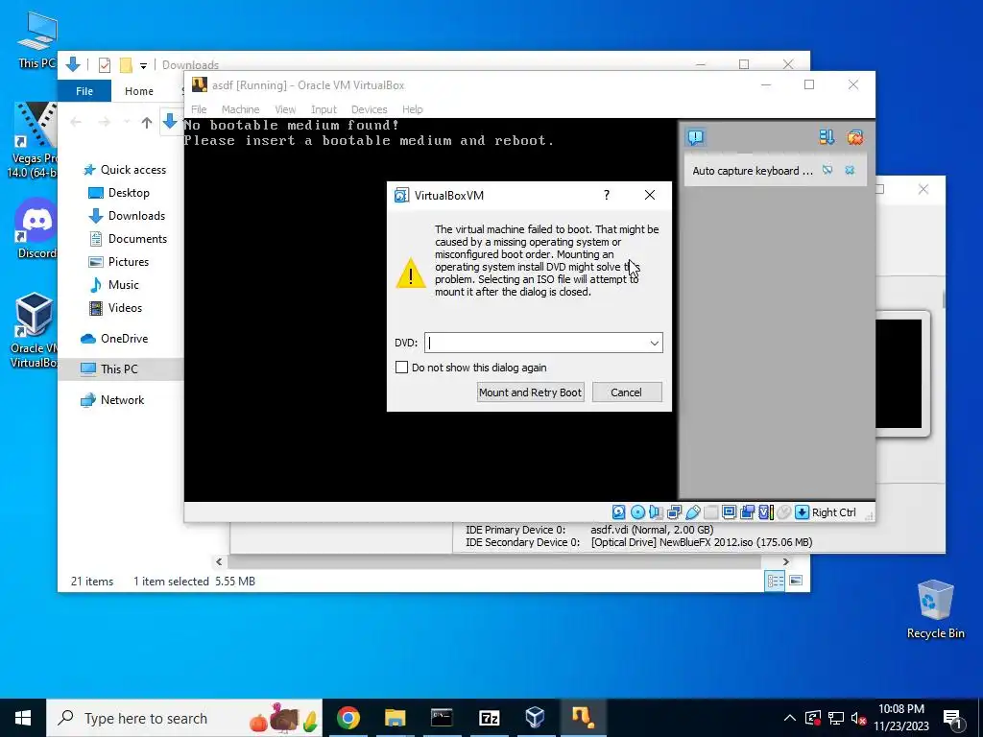Click the delete finished notifications icon

point(854,137)
